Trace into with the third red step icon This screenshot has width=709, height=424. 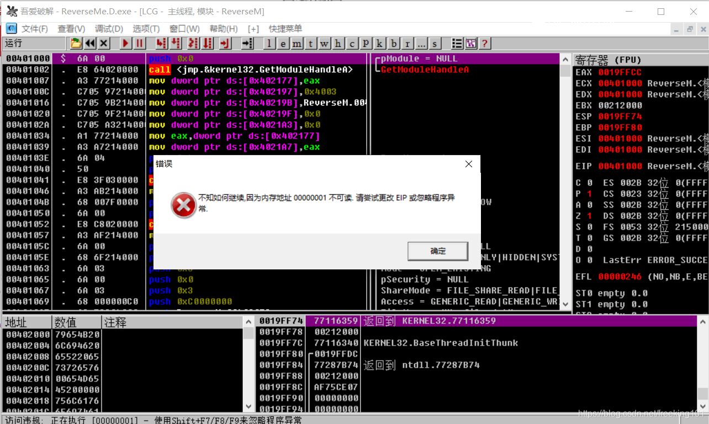point(194,43)
